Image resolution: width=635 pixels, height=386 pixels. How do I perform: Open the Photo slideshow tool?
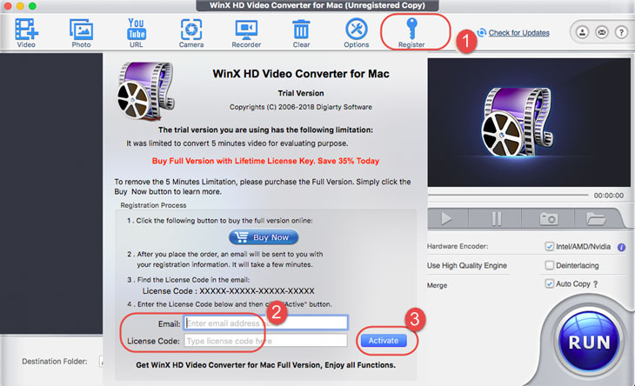click(81, 32)
